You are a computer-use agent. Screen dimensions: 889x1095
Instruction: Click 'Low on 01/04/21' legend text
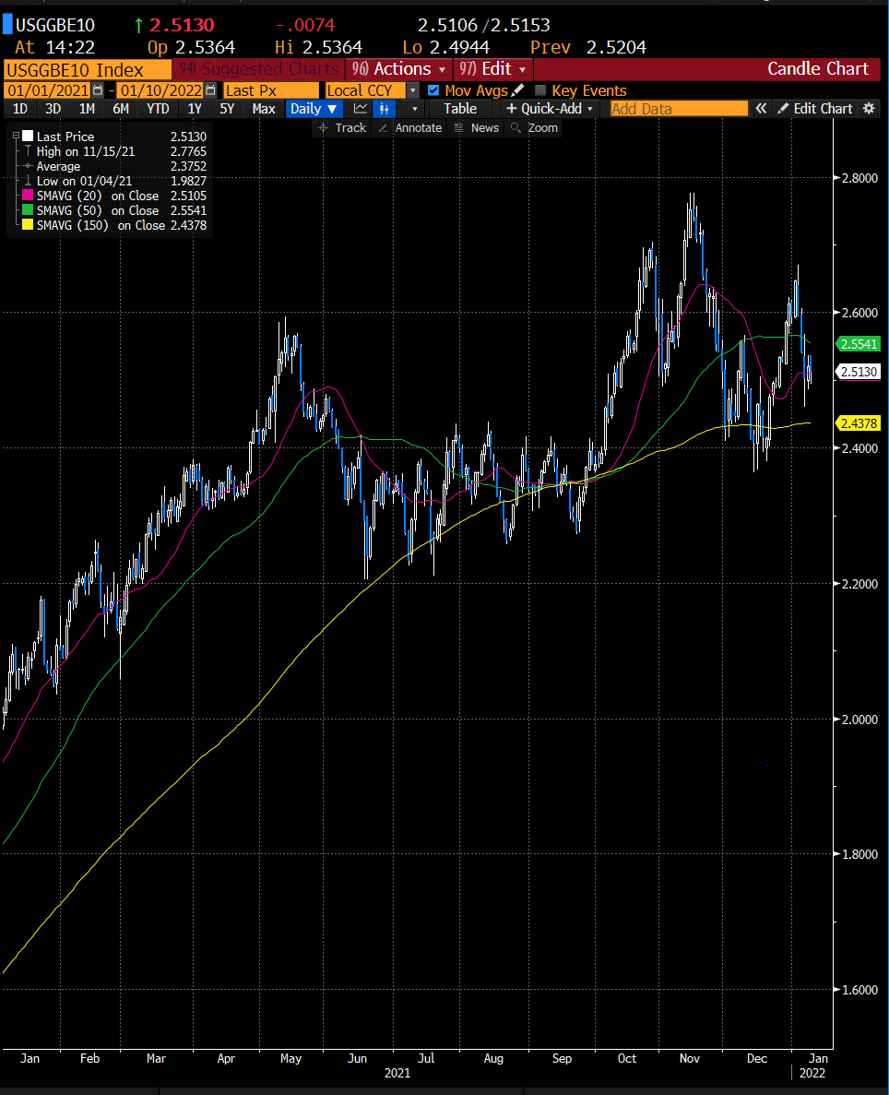coord(84,181)
